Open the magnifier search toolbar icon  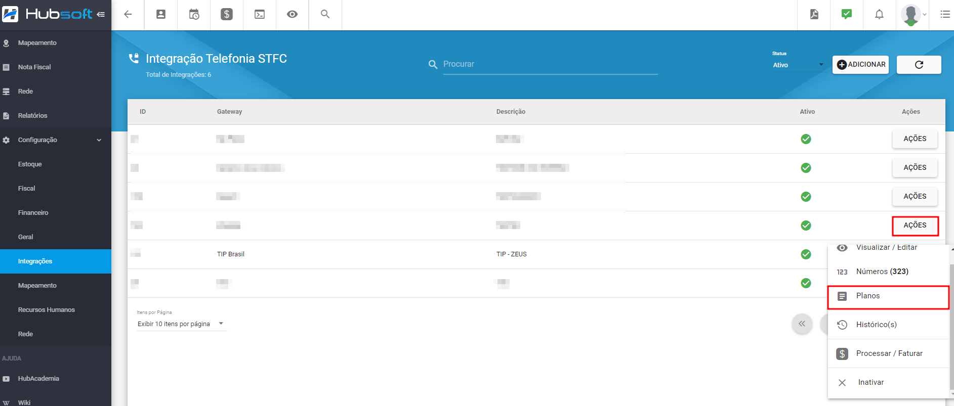[325, 14]
